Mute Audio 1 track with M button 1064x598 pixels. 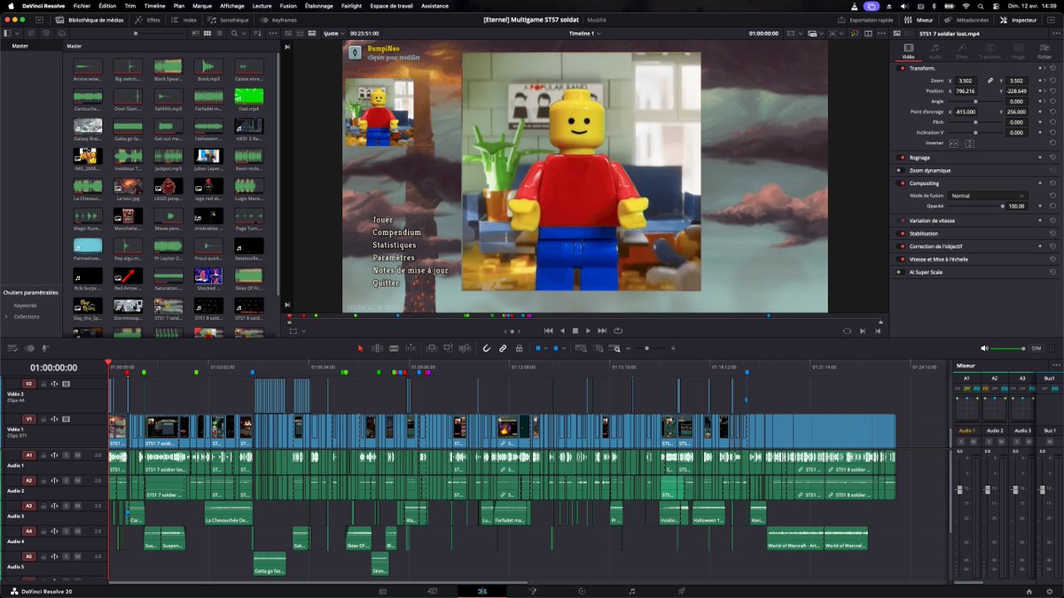(77, 454)
